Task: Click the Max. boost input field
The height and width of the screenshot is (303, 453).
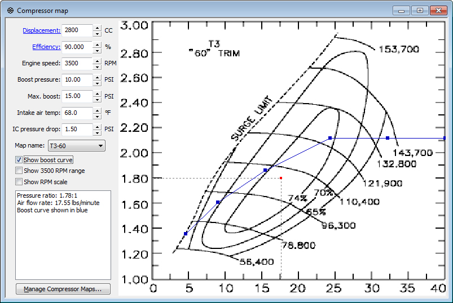Action: [77, 96]
